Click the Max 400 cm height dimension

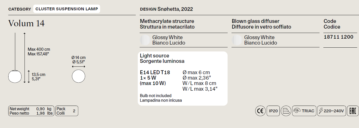tap(39, 49)
